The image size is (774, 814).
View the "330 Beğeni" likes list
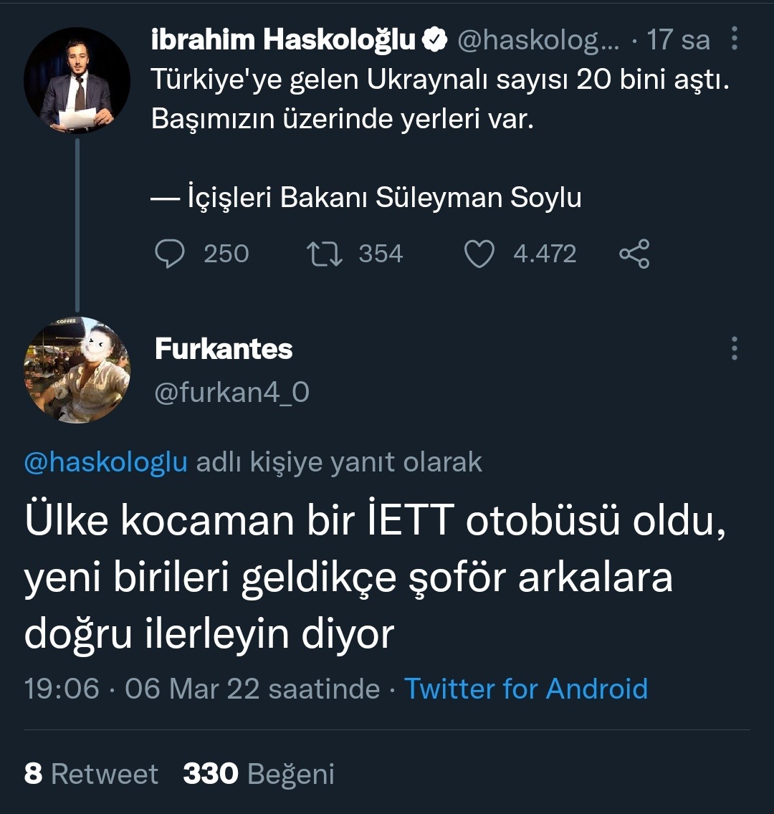[259, 774]
